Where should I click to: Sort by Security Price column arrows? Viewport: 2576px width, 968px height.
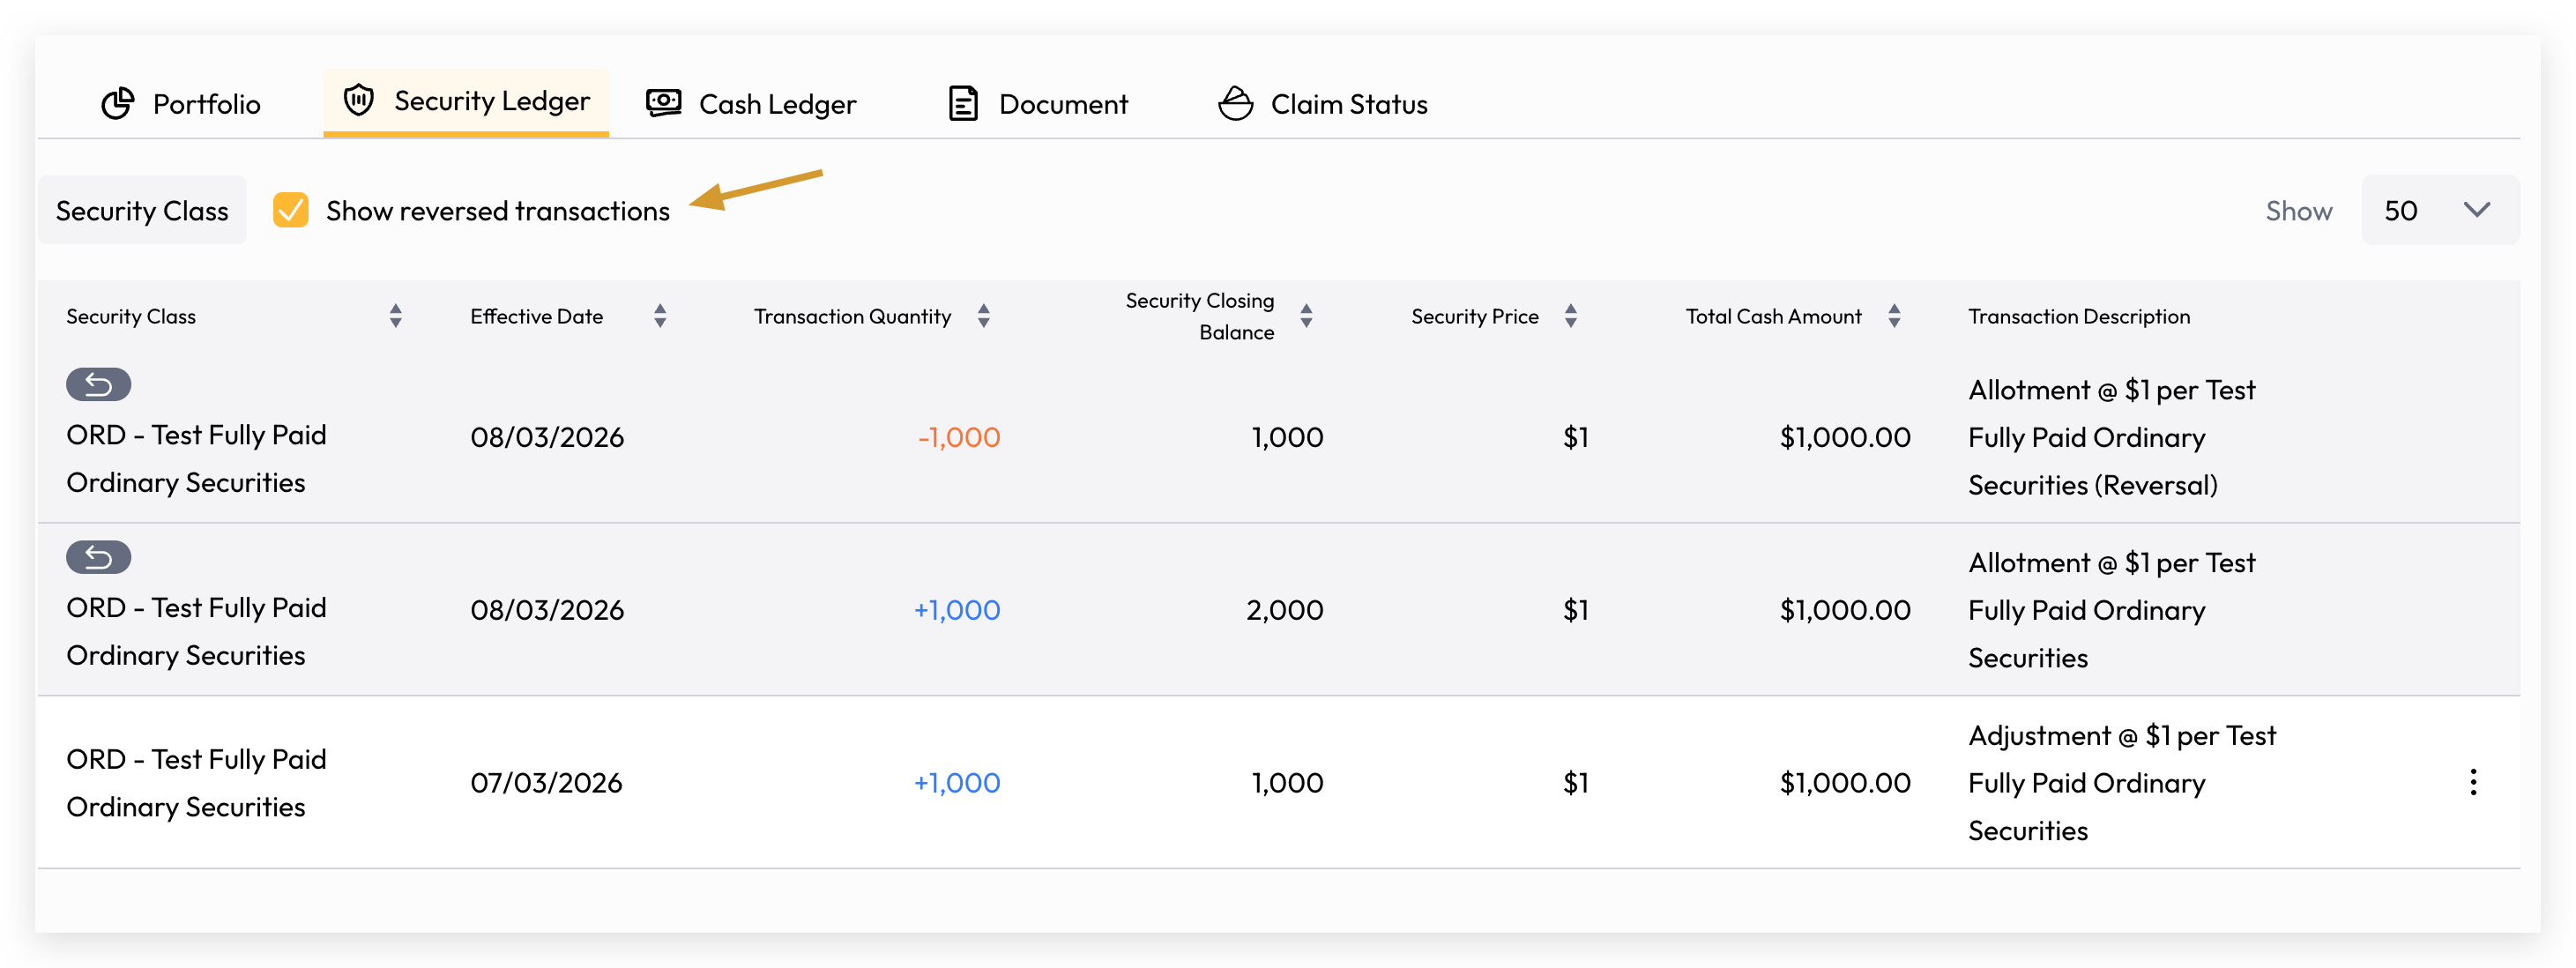(x=1571, y=317)
